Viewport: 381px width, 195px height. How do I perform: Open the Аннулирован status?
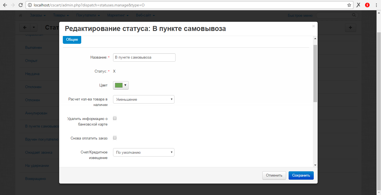tap(36, 113)
